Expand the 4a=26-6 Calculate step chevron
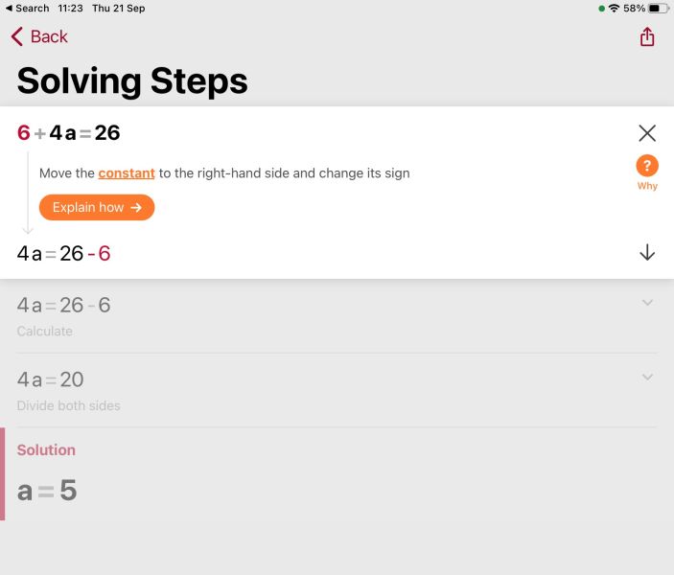The width and height of the screenshot is (674, 575). coord(647,303)
